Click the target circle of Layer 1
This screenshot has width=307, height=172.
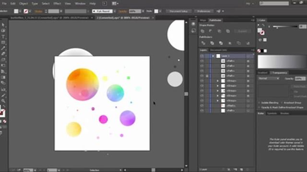tap(248, 56)
